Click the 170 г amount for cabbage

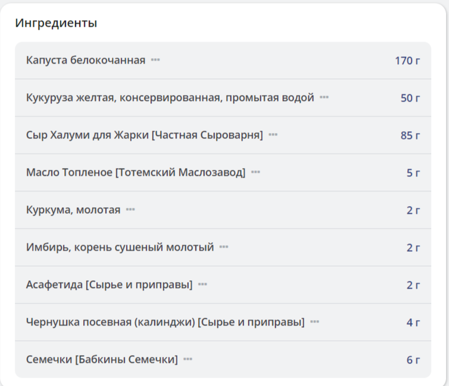pos(407,61)
